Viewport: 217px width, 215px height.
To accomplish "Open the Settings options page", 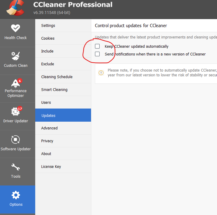I will click(48, 26).
